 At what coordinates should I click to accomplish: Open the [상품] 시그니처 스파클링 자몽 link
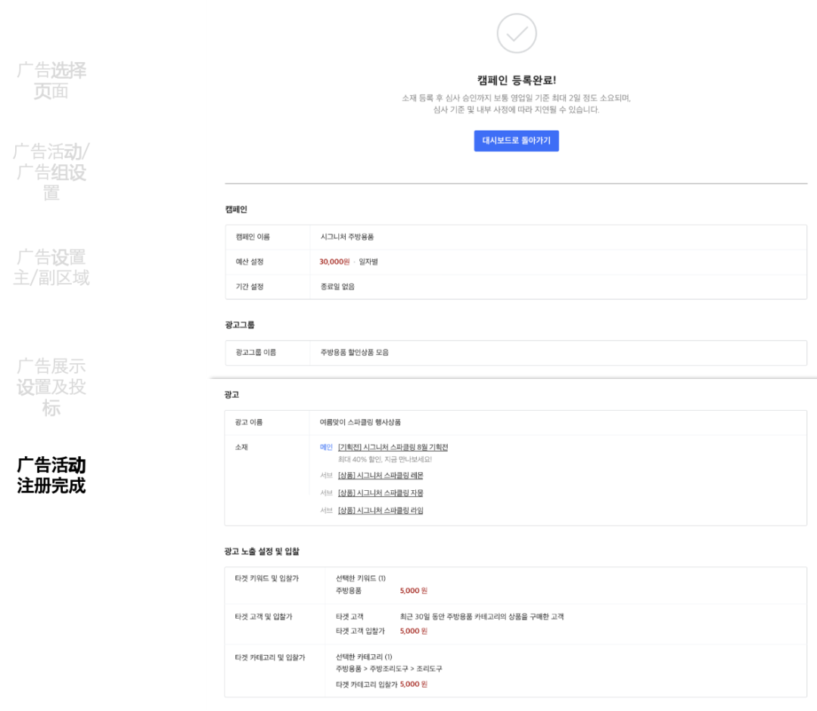(x=381, y=492)
